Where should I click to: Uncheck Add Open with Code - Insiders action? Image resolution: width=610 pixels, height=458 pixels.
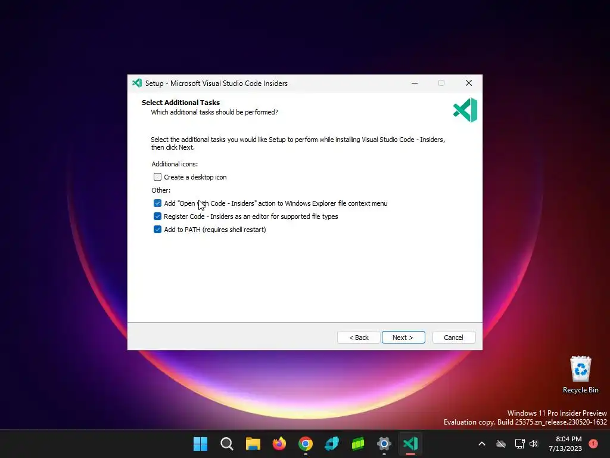click(157, 203)
